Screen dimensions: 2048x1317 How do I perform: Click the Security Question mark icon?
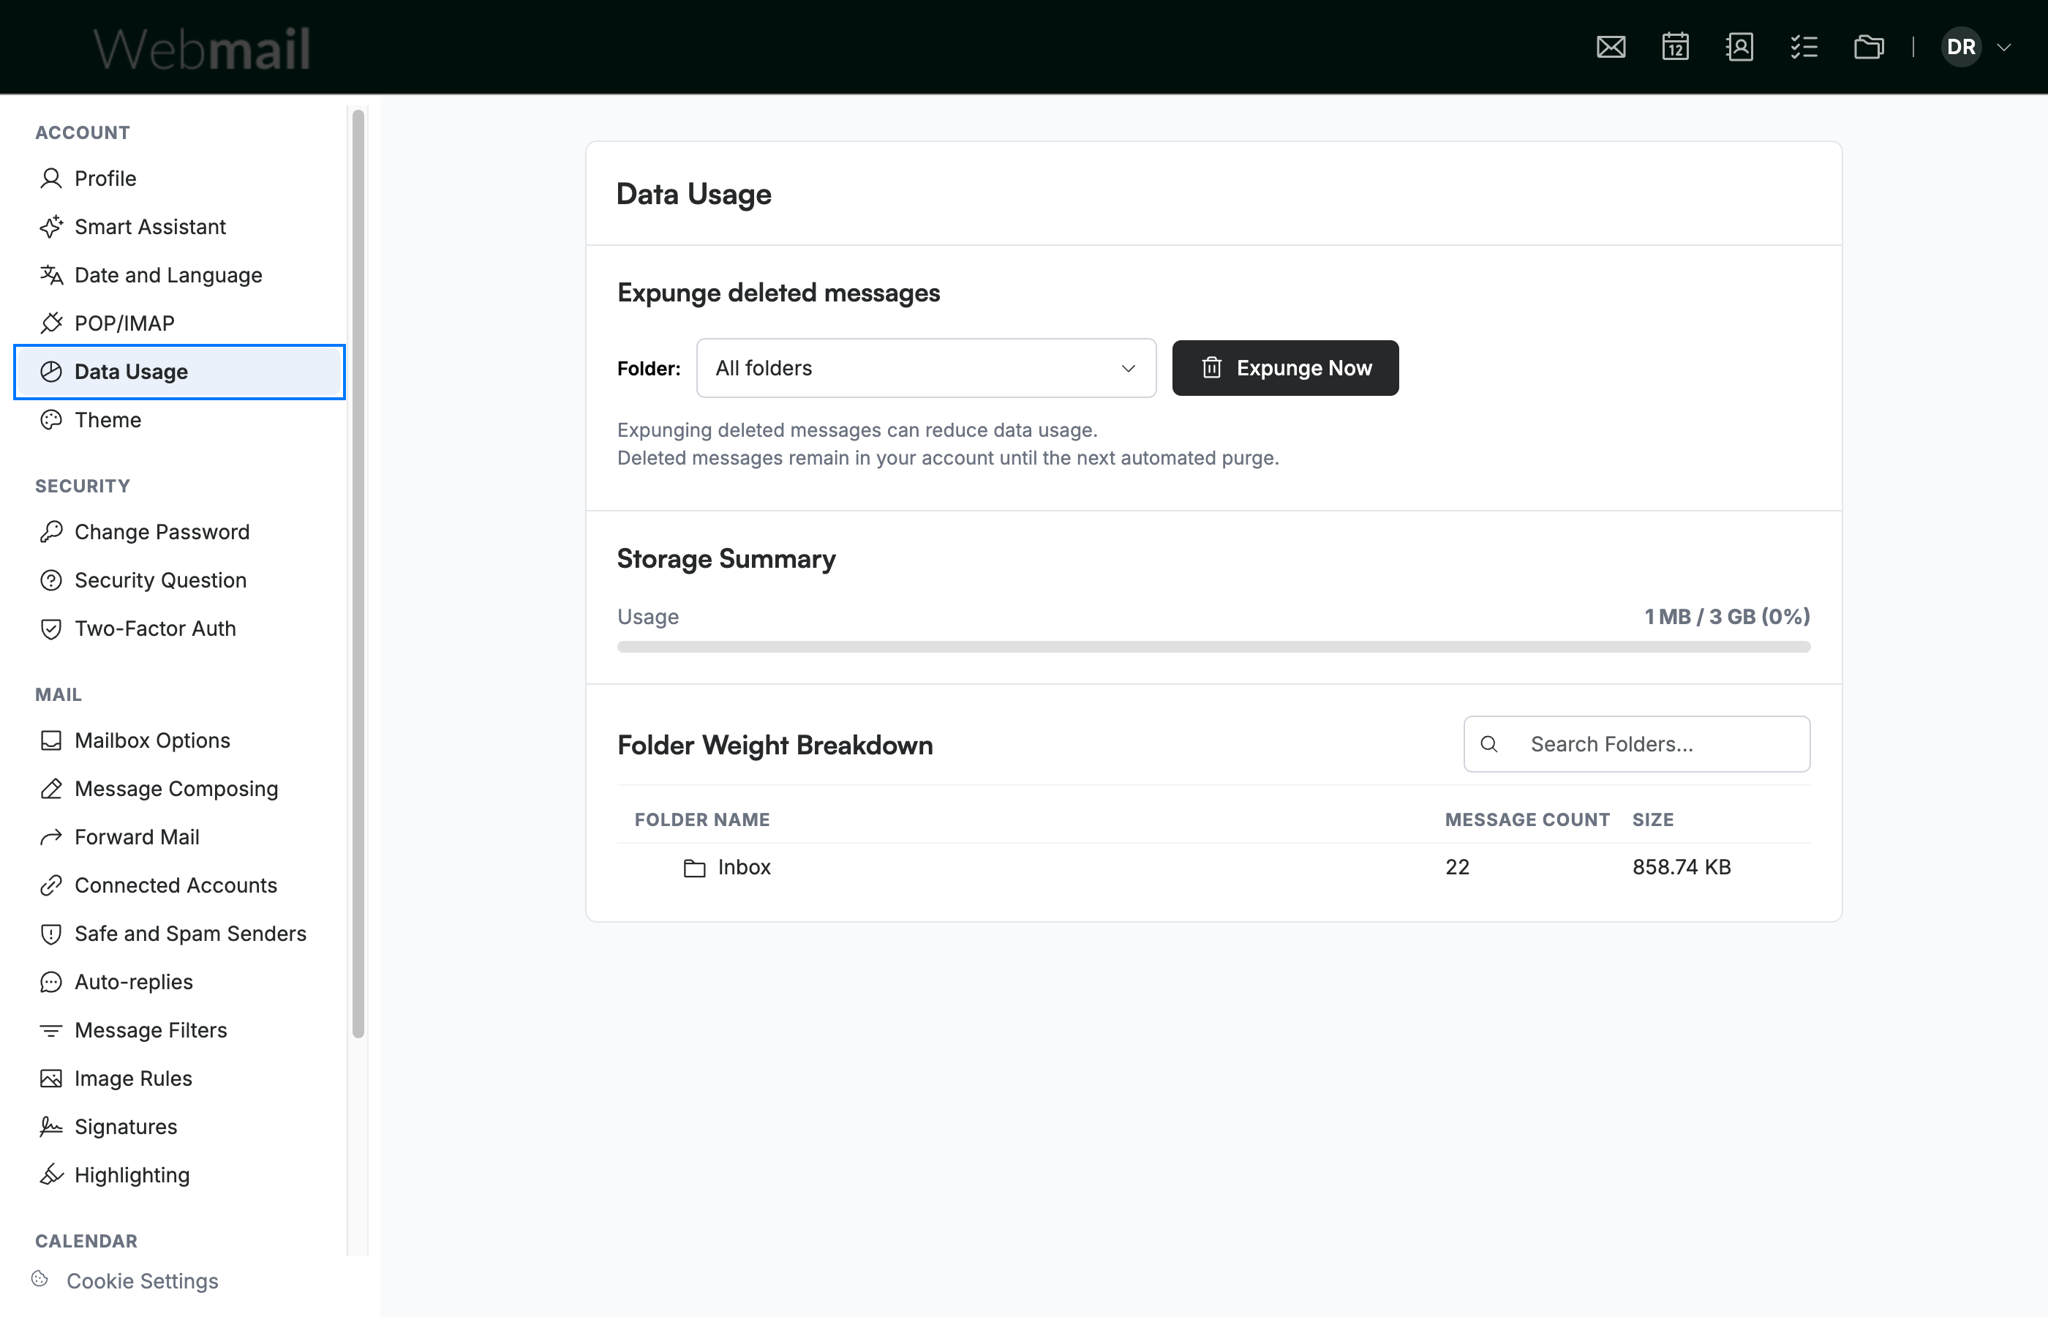pos(51,579)
